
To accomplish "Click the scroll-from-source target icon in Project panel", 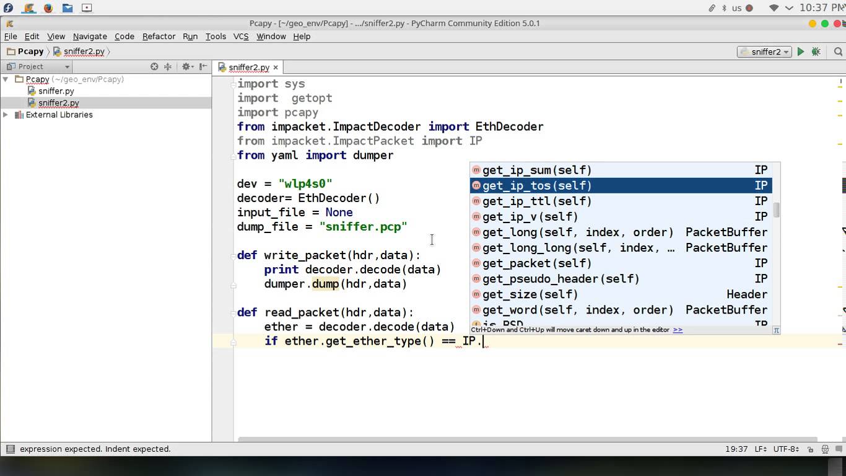I will point(154,66).
